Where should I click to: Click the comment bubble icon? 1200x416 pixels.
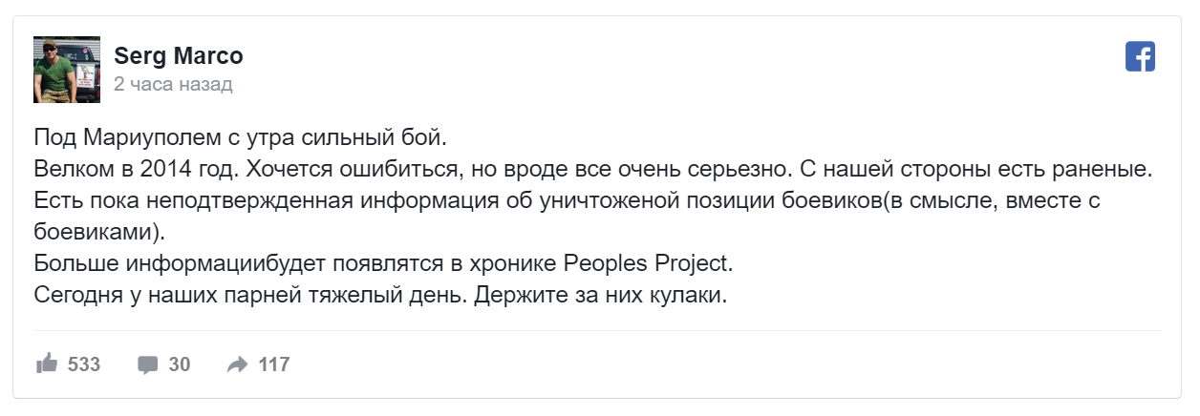point(148,364)
